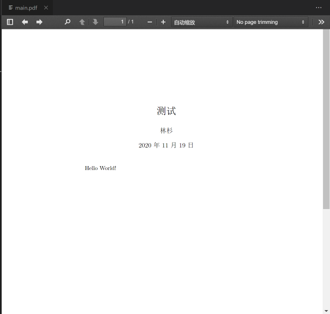Image resolution: width=330 pixels, height=314 pixels.
Task: Open the 自动缩放 zoom dropdown
Action: point(201,22)
